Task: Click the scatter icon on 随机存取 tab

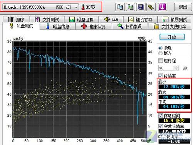Action: click(x=131, y=19)
